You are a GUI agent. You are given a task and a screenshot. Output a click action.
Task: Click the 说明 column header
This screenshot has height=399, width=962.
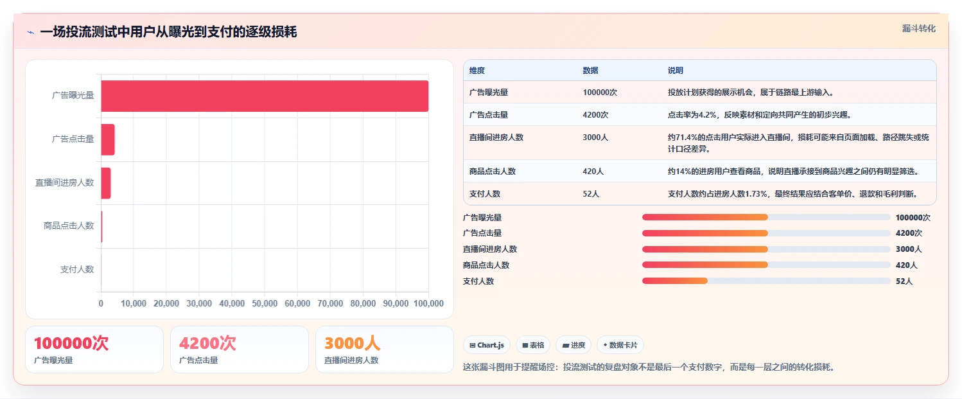coord(676,71)
